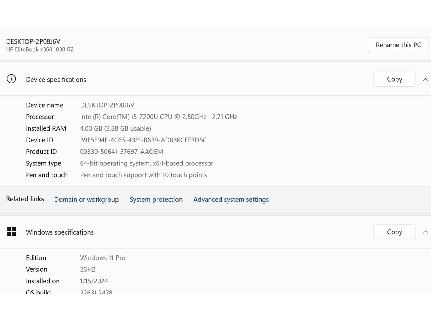Click the Version value 23H2
This screenshot has width=431, height=323.
tap(88, 269)
